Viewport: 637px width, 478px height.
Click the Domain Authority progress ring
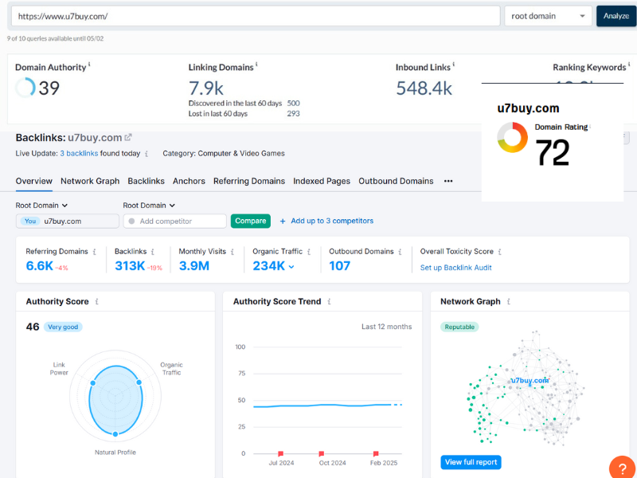[25, 88]
